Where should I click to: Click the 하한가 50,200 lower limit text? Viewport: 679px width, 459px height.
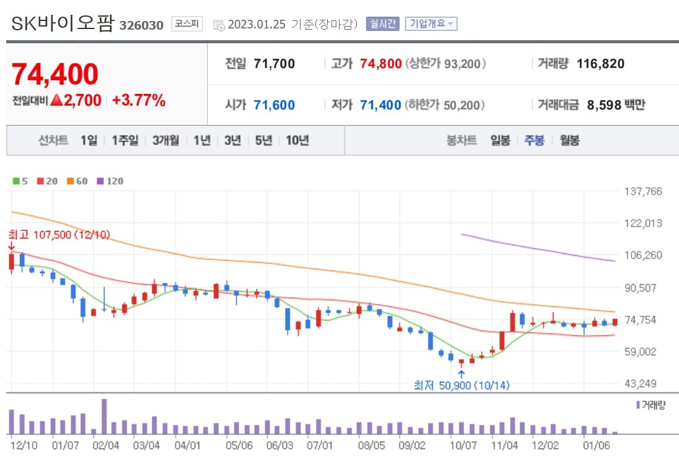(x=445, y=104)
